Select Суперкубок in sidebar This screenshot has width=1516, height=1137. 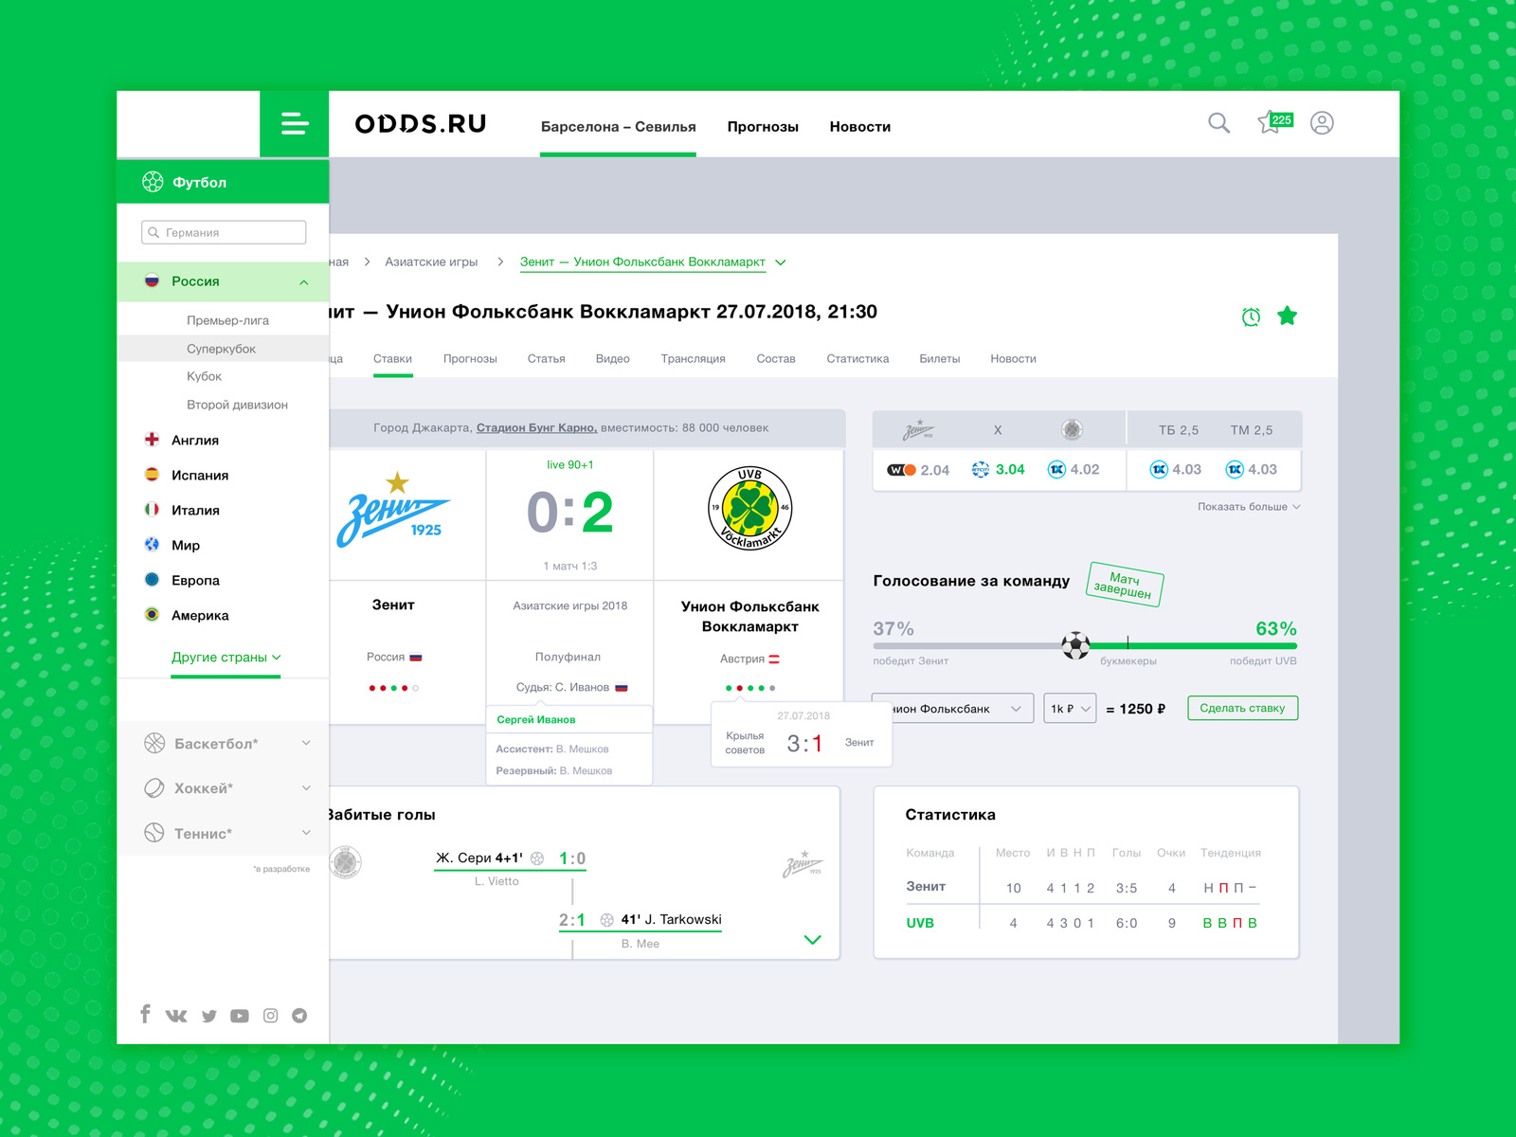[x=222, y=349]
